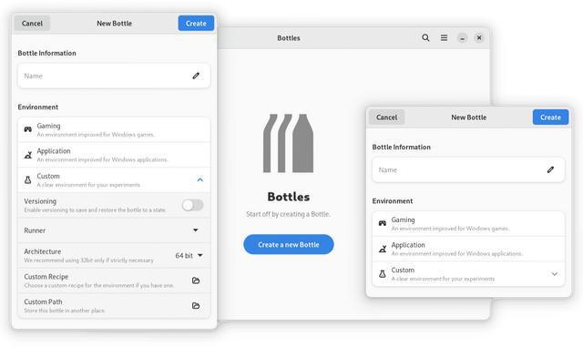Select Application environment in right dialog
Screen dimensions: 583x347
pyautogui.click(x=468, y=249)
